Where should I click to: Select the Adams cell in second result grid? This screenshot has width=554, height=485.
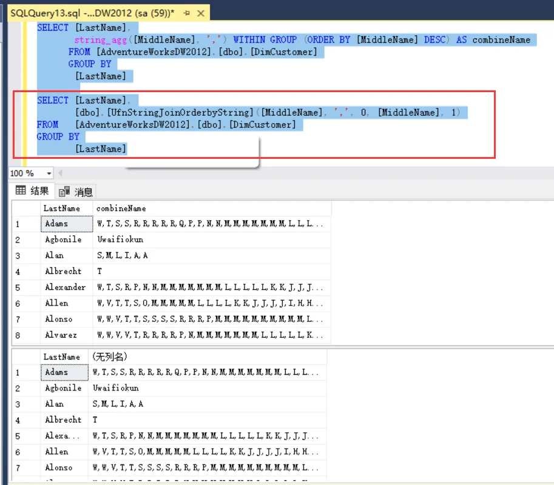[x=64, y=372]
